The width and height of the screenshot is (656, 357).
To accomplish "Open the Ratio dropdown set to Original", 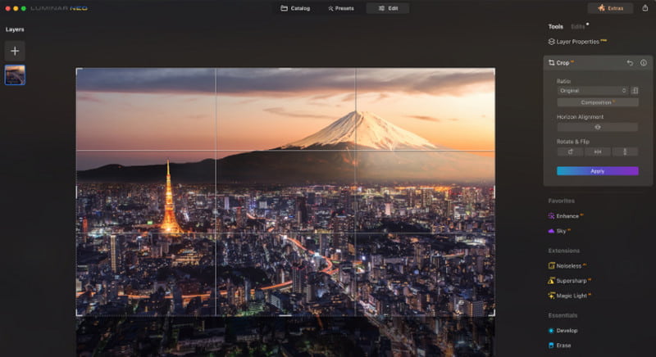I will pyautogui.click(x=592, y=91).
